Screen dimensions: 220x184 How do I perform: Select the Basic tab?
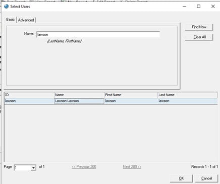click(x=11, y=20)
